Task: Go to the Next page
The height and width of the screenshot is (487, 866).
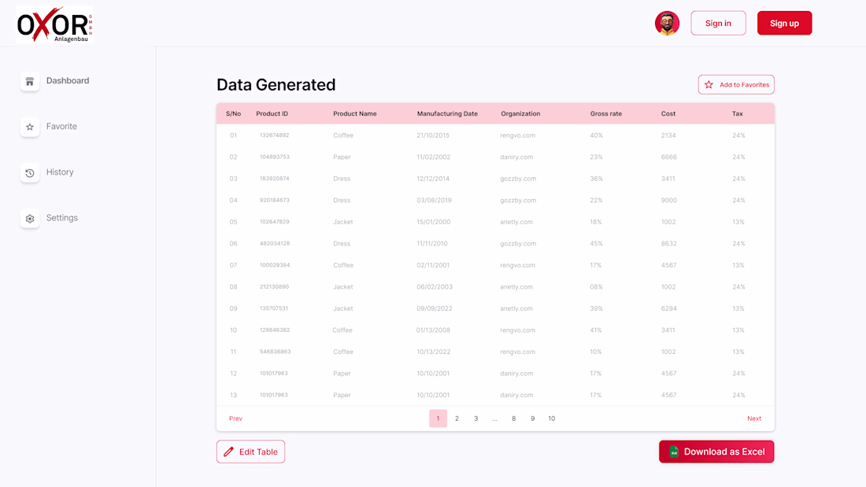Action: pos(754,419)
